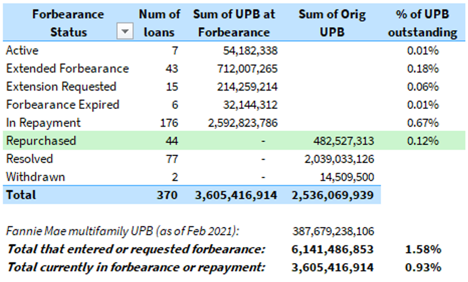Select the 387,679,238,106 Fannie Mae UPB cell
The height and width of the screenshot is (282, 468).
click(x=333, y=231)
